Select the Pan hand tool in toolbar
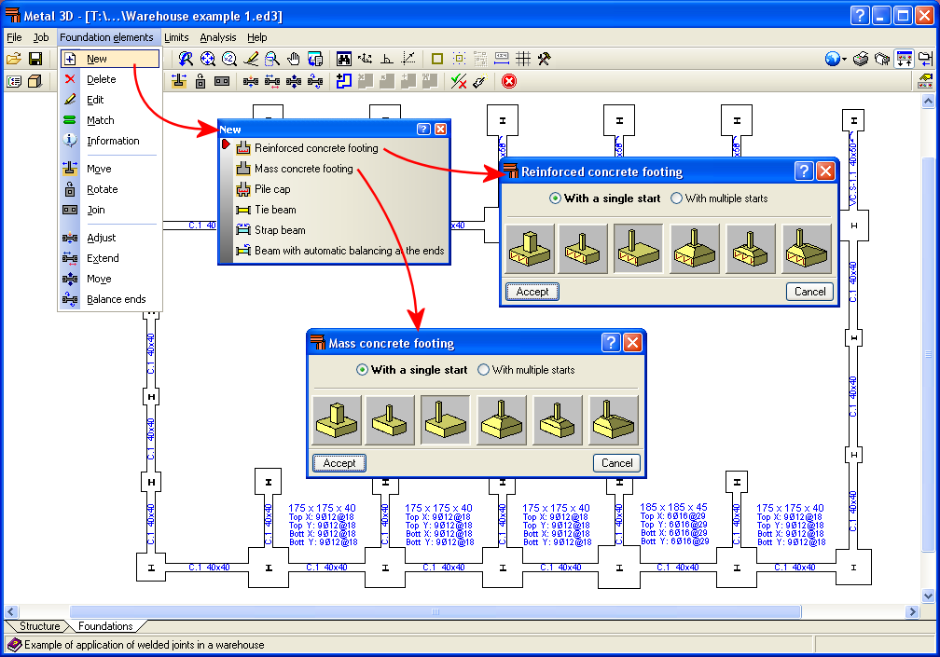Screen dimensions: 940x657 coord(293,59)
